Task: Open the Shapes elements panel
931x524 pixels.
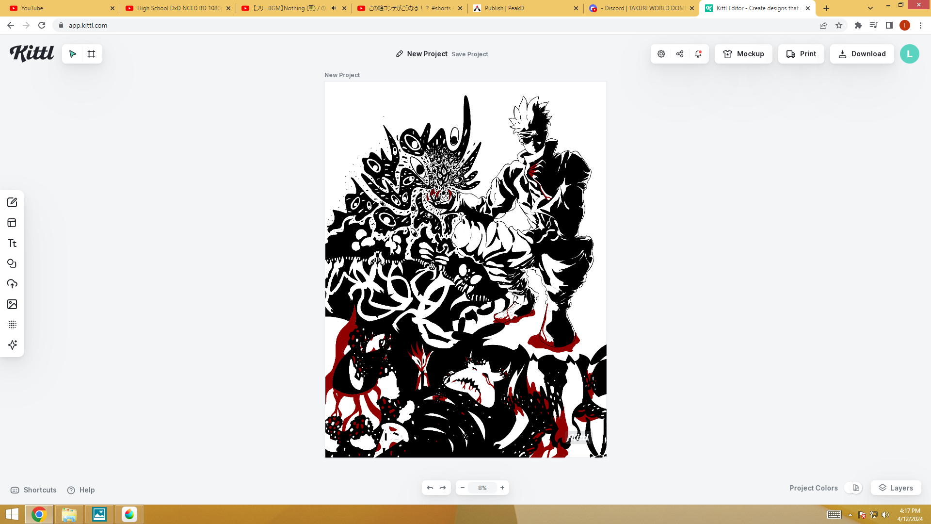Action: tap(12, 263)
